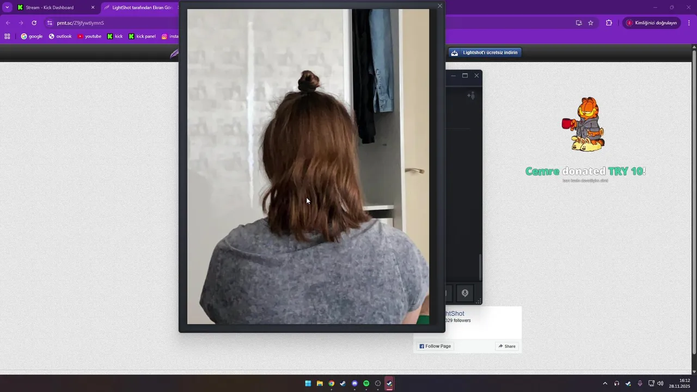The width and height of the screenshot is (697, 392).
Task: Click the enlarged hair photo image
Action: [308, 167]
